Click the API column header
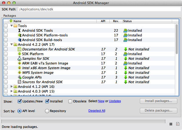Viewport: 182px width, 130px height. coord(103,21)
